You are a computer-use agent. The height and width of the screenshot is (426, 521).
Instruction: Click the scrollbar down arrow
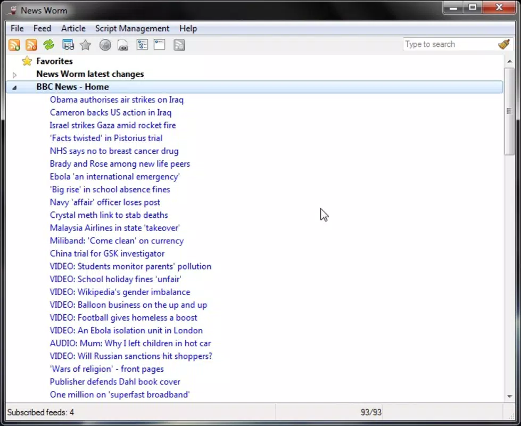509,396
